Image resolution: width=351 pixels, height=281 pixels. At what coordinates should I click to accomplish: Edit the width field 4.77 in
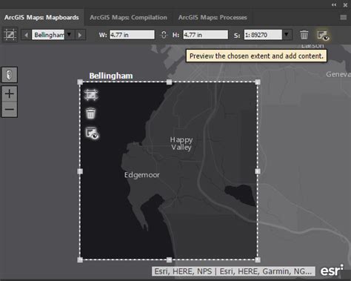point(132,35)
